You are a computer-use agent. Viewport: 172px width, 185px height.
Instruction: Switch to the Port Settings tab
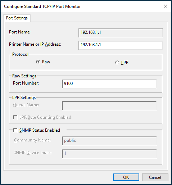pyautogui.click(x=17, y=18)
